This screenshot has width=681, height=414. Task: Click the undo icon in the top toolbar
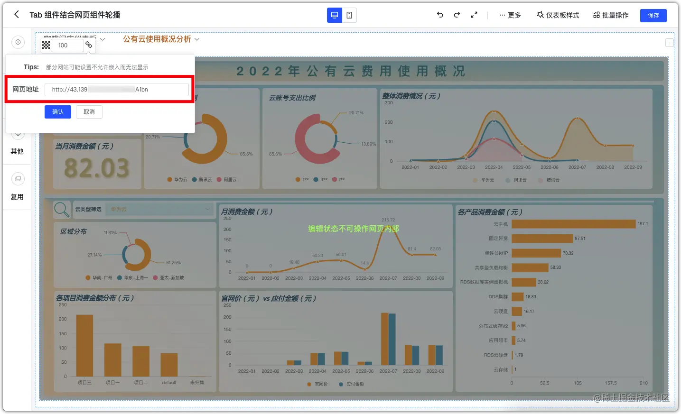point(439,15)
